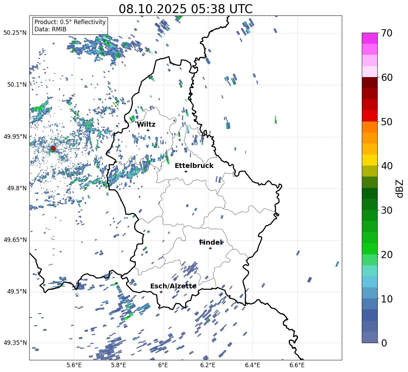
Task: Click the 6.4°E longitude label
Action: tap(252, 365)
